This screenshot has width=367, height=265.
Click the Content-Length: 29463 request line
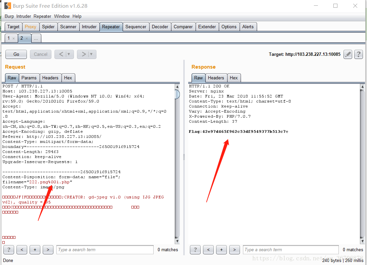point(31,152)
